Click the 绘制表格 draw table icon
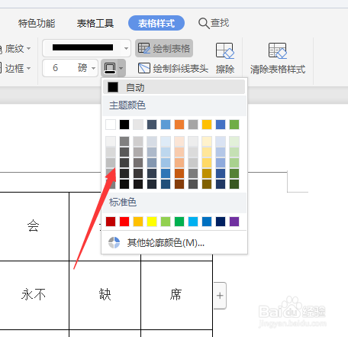The image size is (348, 337). pyautogui.click(x=144, y=48)
